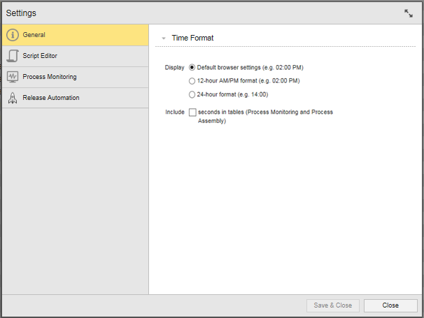This screenshot has height=318, width=424.
Task: Click the Close button
Action: [390, 305]
